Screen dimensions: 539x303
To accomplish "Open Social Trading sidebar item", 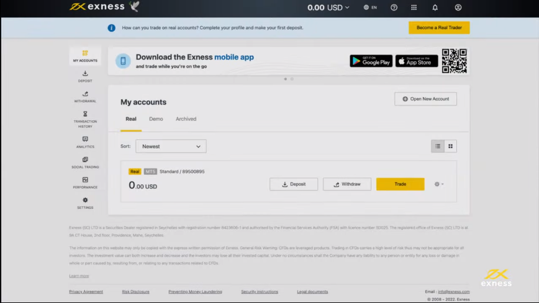I will pyautogui.click(x=85, y=162).
